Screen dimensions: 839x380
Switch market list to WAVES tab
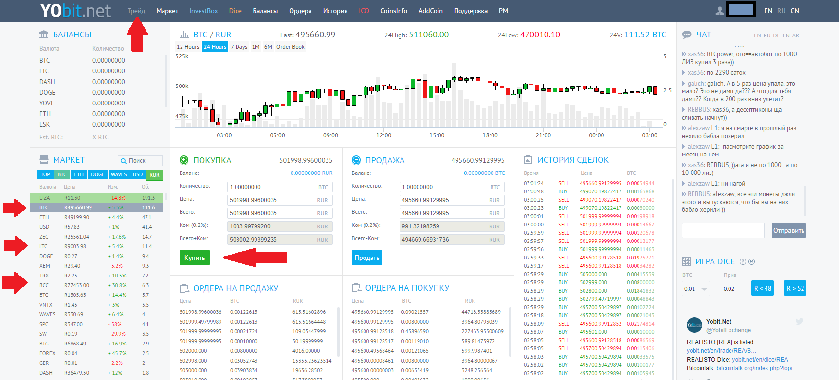pyautogui.click(x=119, y=174)
